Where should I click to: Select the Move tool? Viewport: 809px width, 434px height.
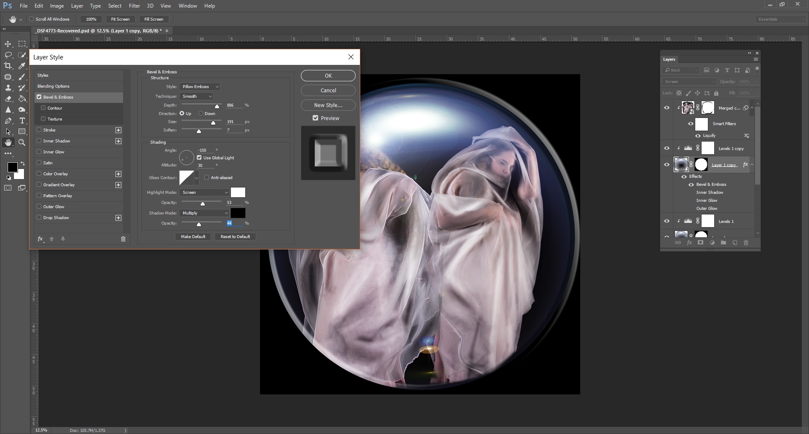pos(8,44)
